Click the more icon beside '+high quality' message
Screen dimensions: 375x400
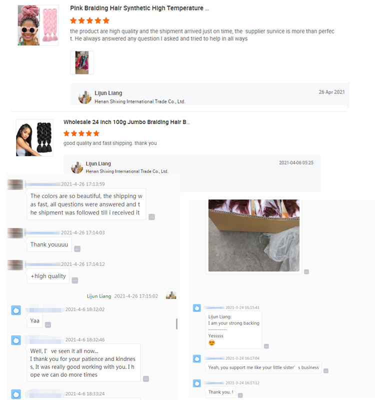click(x=74, y=280)
